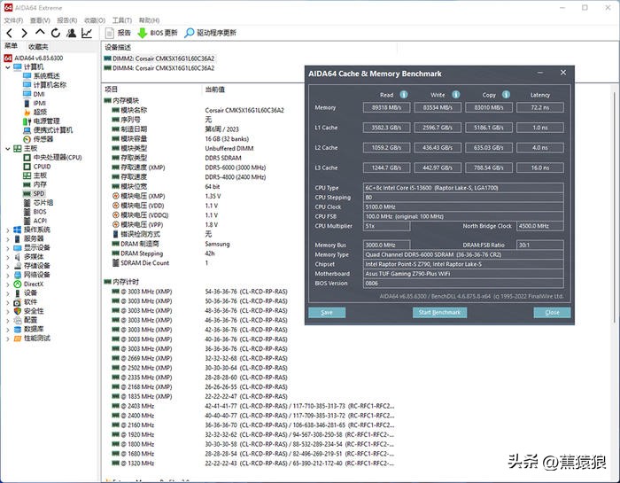Open the graph chart toolbar icon

pyautogui.click(x=87, y=33)
